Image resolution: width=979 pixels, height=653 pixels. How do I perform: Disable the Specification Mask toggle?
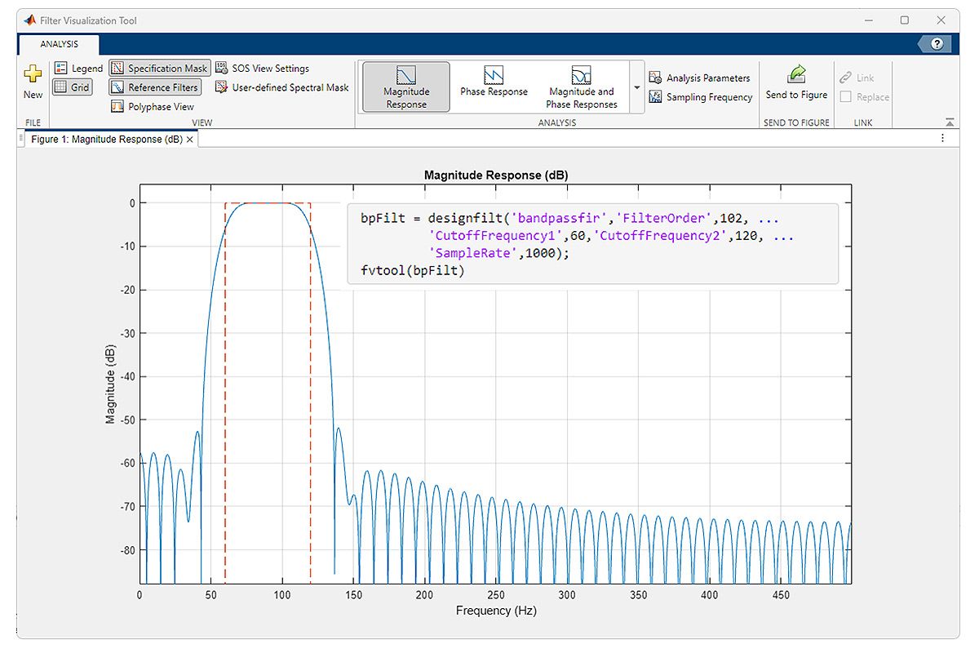pos(159,69)
